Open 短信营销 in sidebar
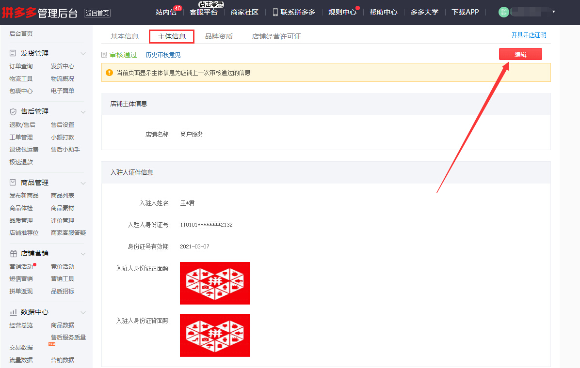 pos(21,279)
